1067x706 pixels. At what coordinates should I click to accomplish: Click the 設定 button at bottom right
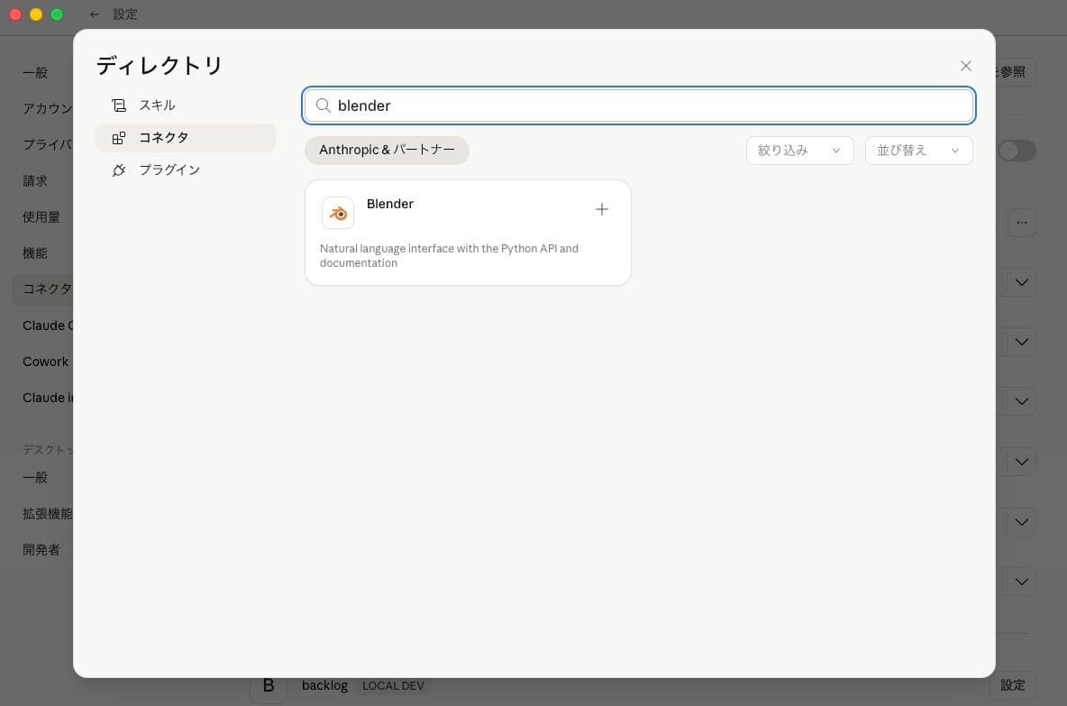tap(1013, 685)
